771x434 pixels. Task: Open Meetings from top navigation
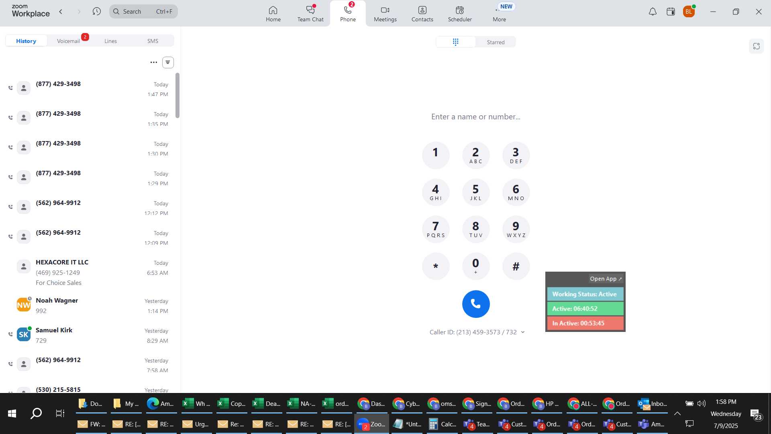[385, 14]
